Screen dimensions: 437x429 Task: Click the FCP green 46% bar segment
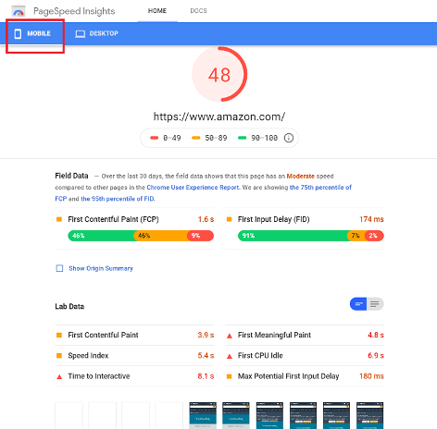[x=101, y=236]
